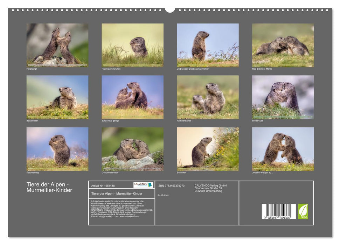Viewport: 340px width, 245px height.
Task: Select the spiral binding at the top
Action: [x=88, y=10]
